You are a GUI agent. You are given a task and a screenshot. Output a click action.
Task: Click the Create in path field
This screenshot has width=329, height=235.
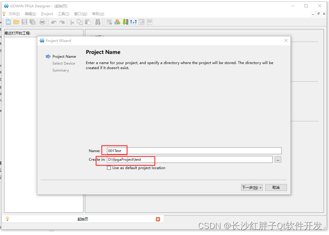(190, 159)
